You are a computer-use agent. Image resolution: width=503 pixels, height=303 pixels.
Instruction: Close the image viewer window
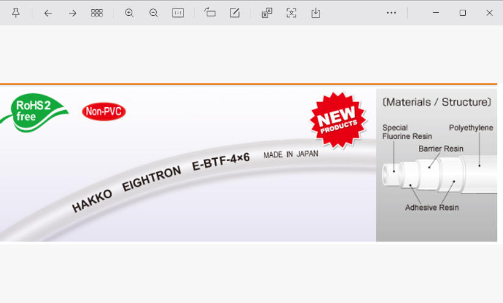(x=490, y=13)
